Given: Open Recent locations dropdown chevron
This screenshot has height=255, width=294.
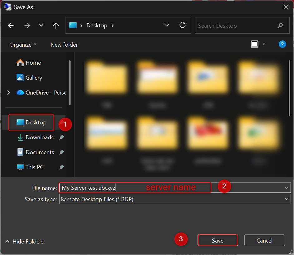Looking at the screenshot, I should click(41, 25).
